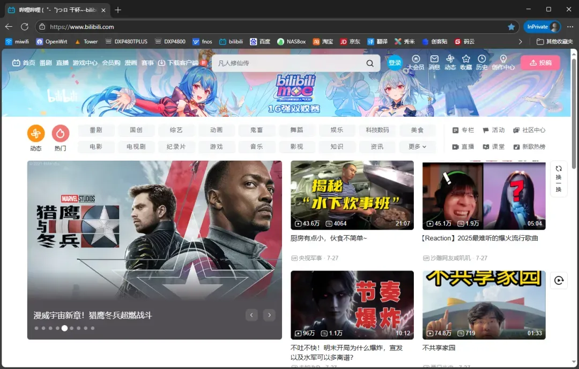Click the pink 投稿 upload button

(540, 63)
